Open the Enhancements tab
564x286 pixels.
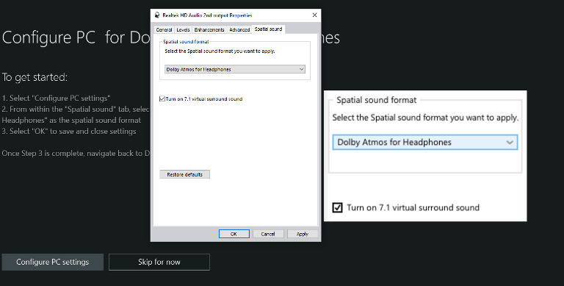209,29
